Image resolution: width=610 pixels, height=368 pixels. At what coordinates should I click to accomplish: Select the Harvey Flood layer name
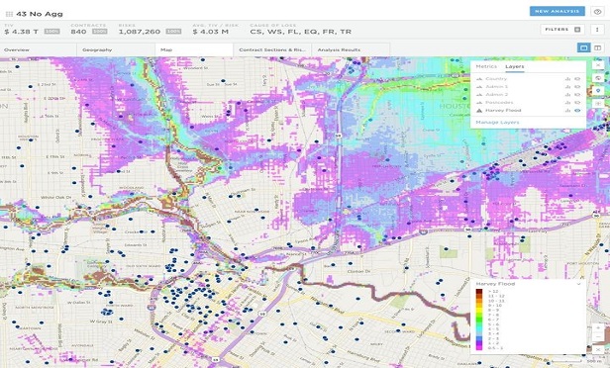point(503,111)
